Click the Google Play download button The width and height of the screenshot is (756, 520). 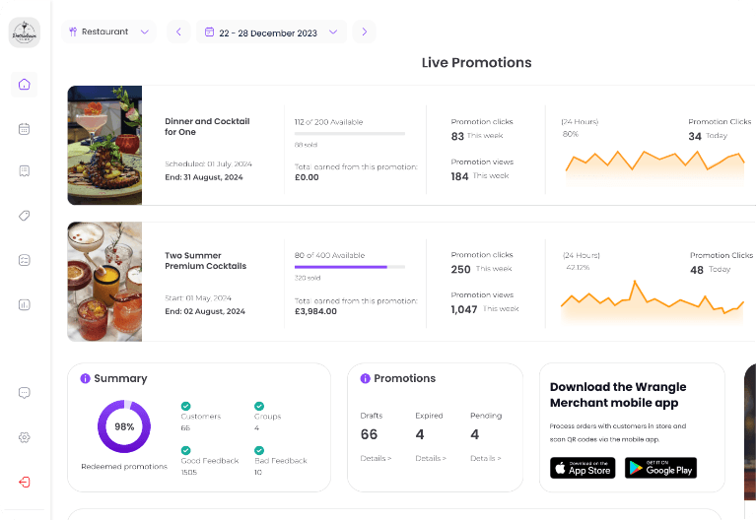click(x=660, y=468)
